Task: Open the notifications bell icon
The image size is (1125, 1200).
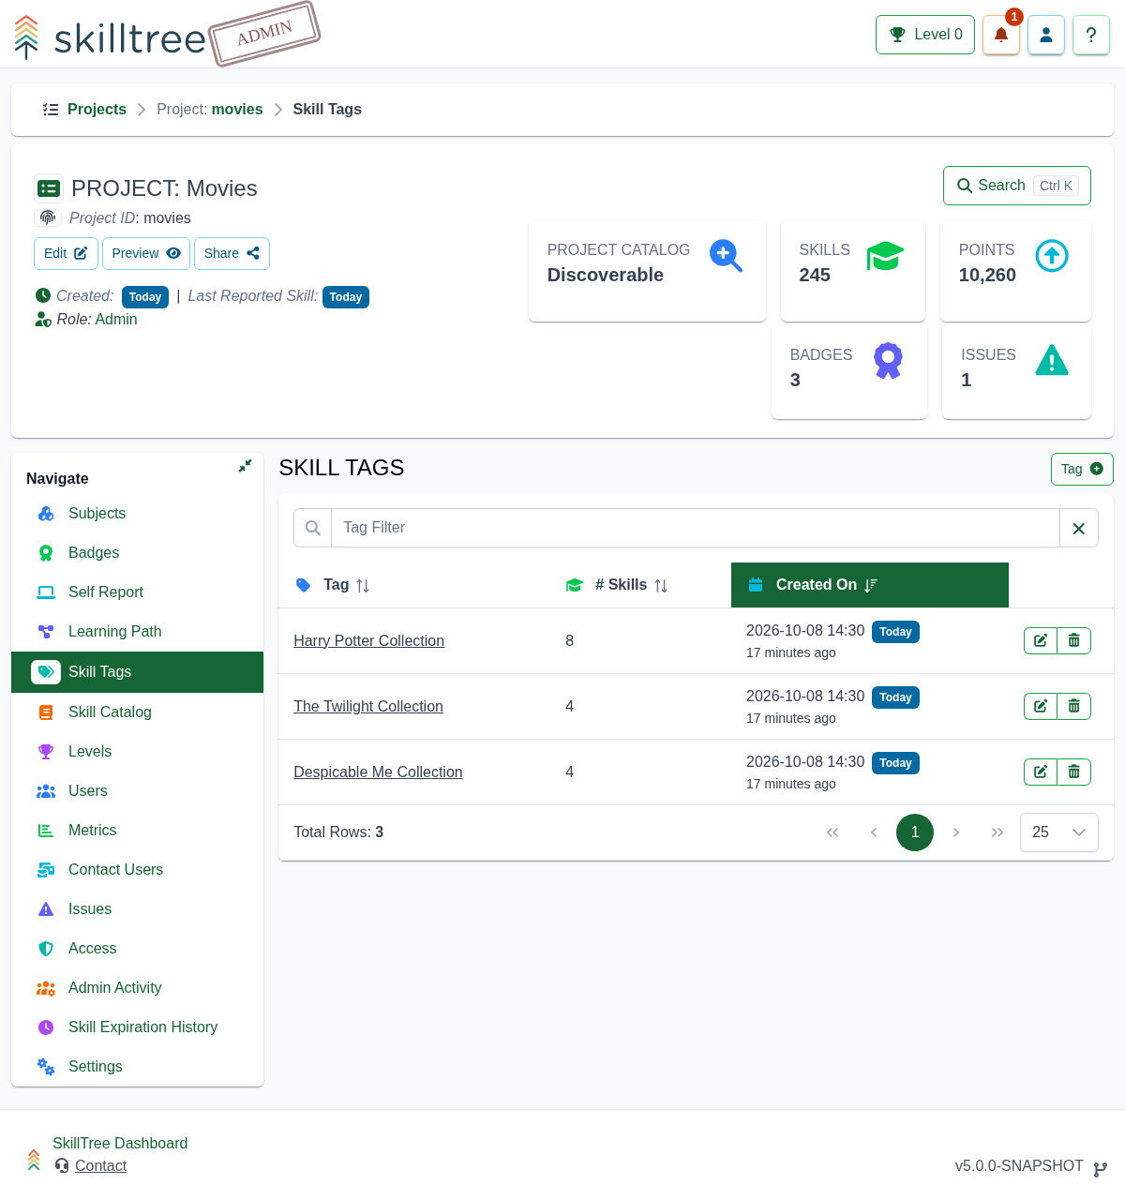Action: click(1000, 35)
